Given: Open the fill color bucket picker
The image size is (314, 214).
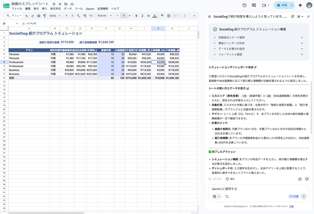Looking at the screenshot, I should point(162,16).
